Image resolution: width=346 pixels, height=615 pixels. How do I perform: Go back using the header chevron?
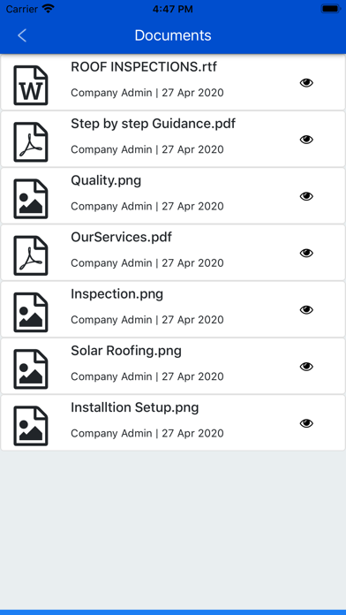(22, 35)
